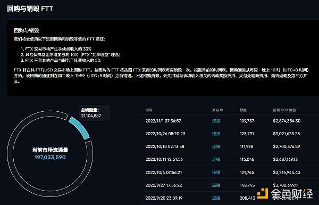Click the 当前市场流通量 label
The image size is (319, 205).
[x=50, y=150]
